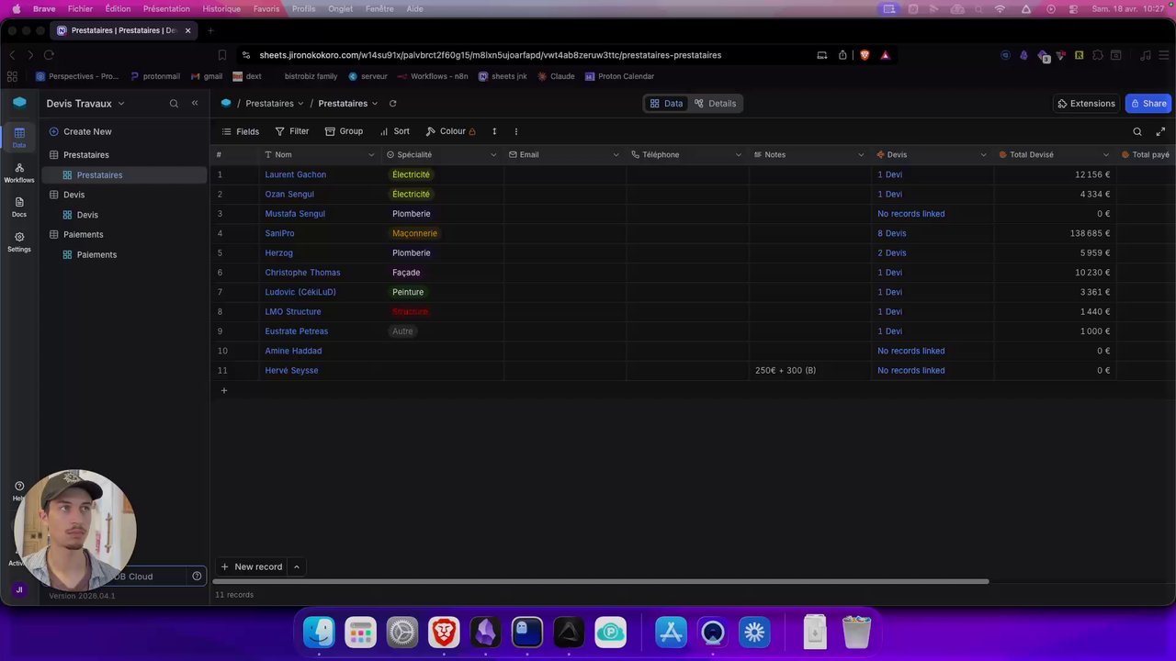Reload the page in Brave
The image size is (1176, 661).
point(50,55)
